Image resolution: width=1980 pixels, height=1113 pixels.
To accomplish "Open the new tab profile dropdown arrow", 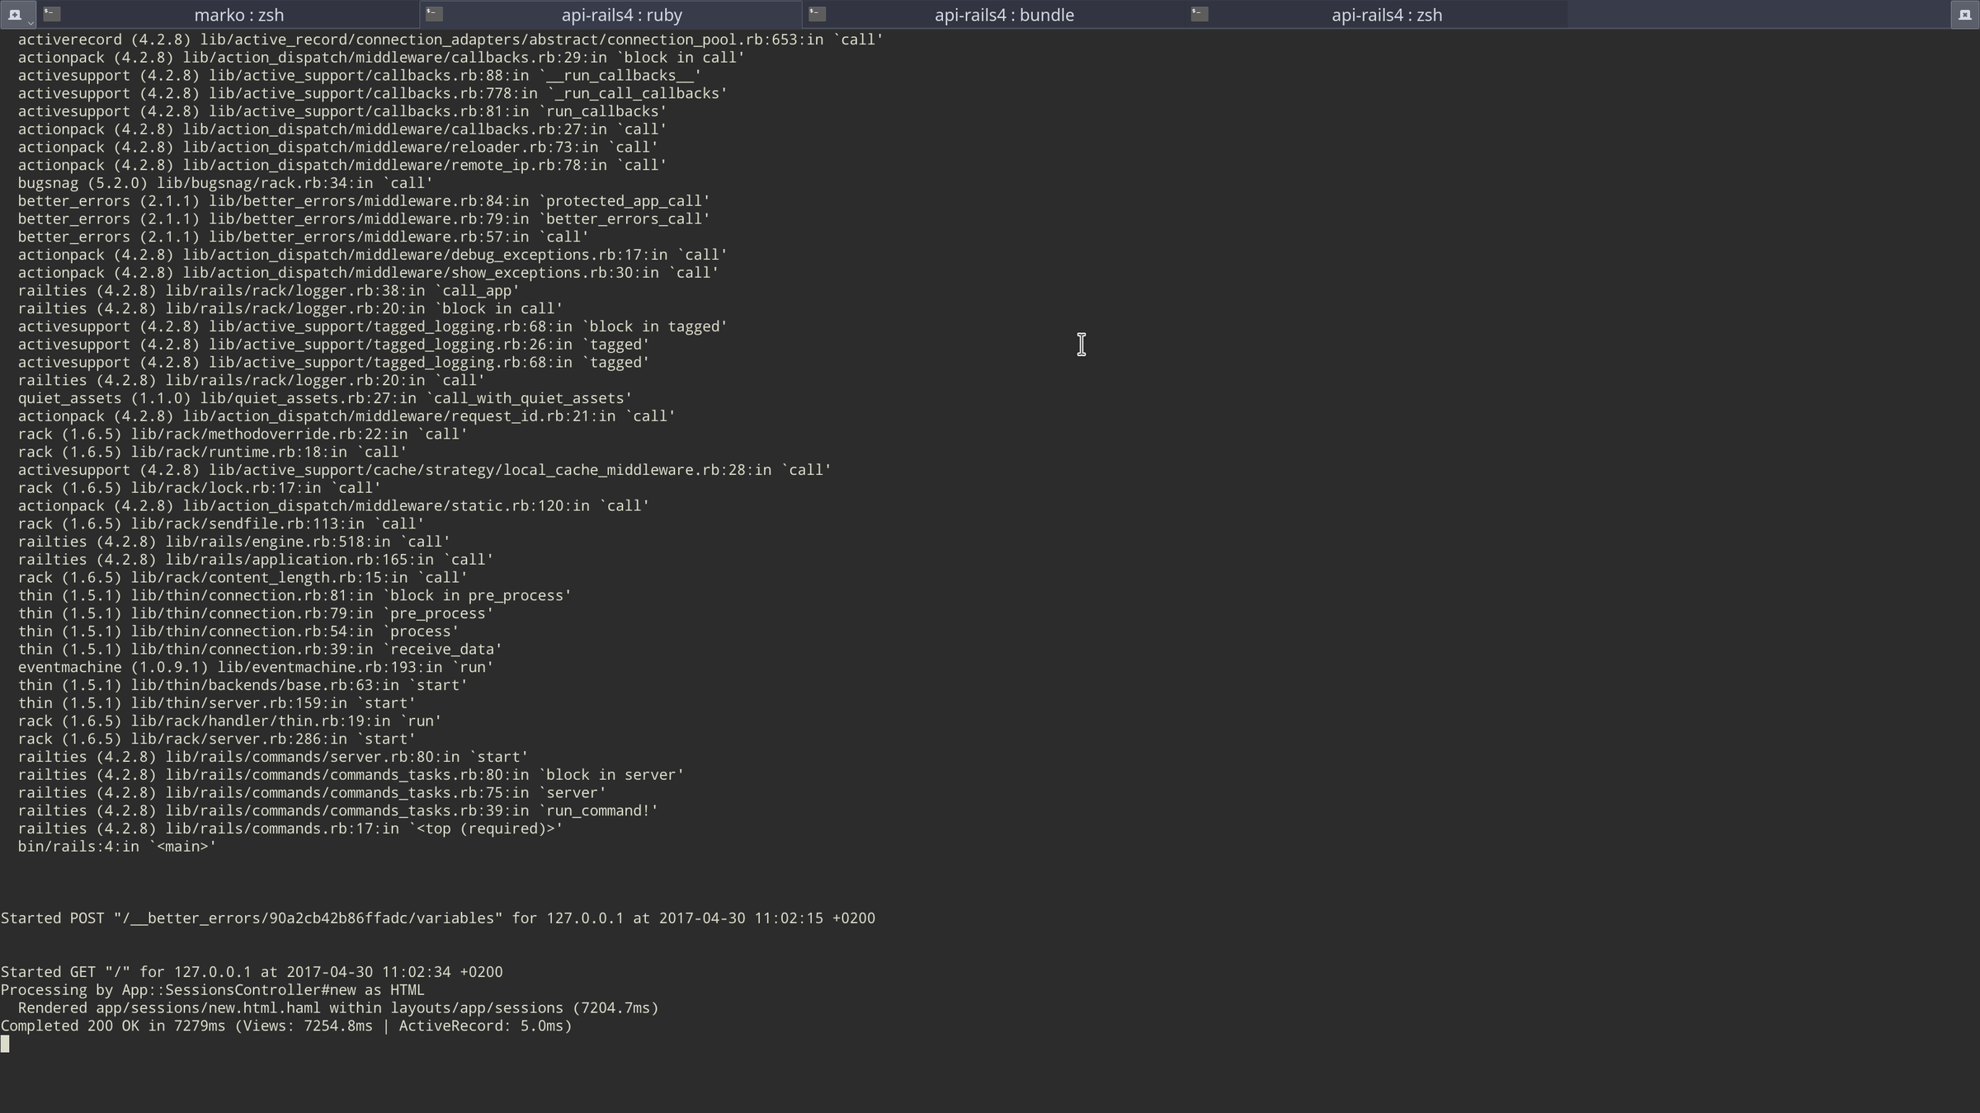I will point(30,22).
